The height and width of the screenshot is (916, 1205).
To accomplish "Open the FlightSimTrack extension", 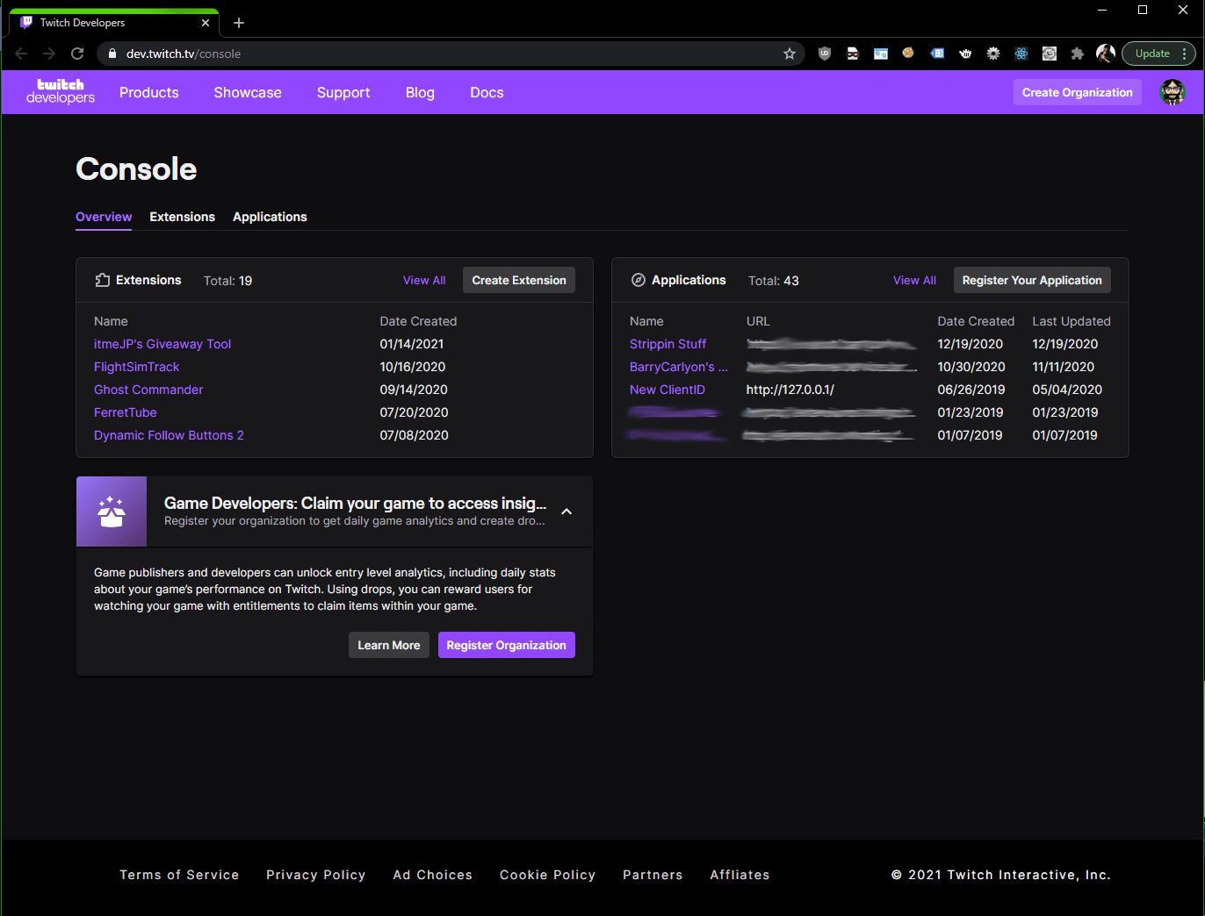I will (x=136, y=367).
